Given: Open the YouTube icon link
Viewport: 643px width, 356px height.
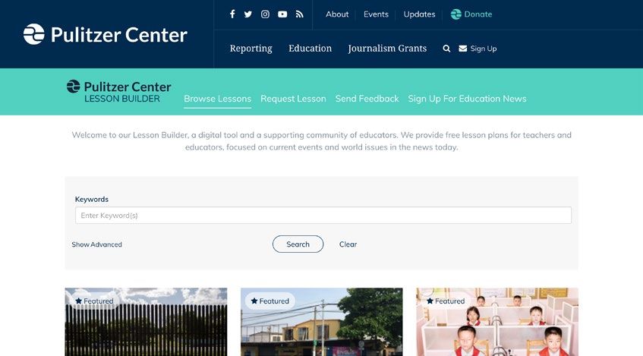Looking at the screenshot, I should pos(282,14).
